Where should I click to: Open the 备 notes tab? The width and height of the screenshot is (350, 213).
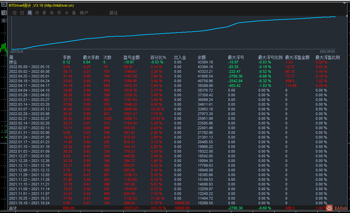(74, 13)
